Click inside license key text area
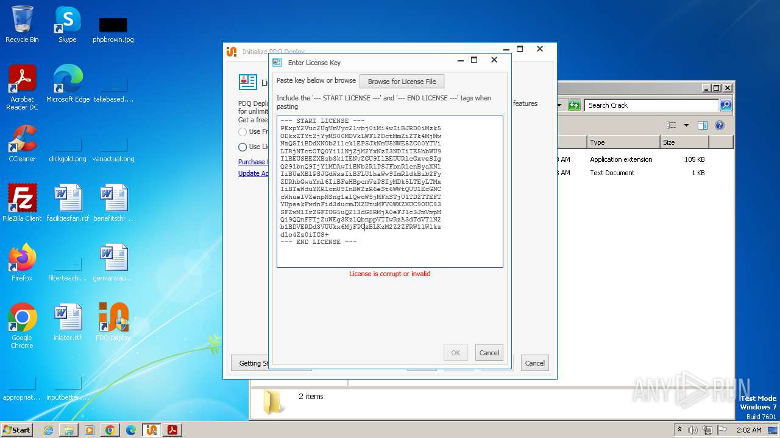Screen dimensions: 780x438 [x=390, y=192]
